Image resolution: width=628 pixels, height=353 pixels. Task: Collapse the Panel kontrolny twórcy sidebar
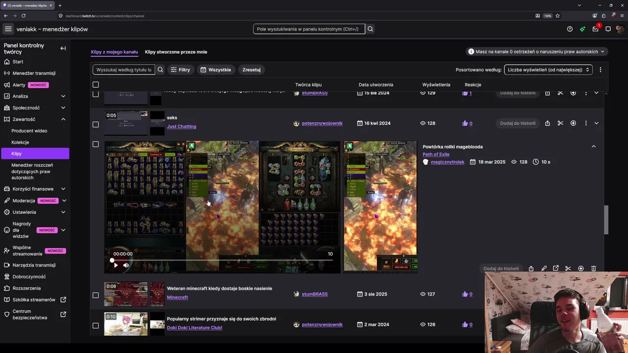63,48
